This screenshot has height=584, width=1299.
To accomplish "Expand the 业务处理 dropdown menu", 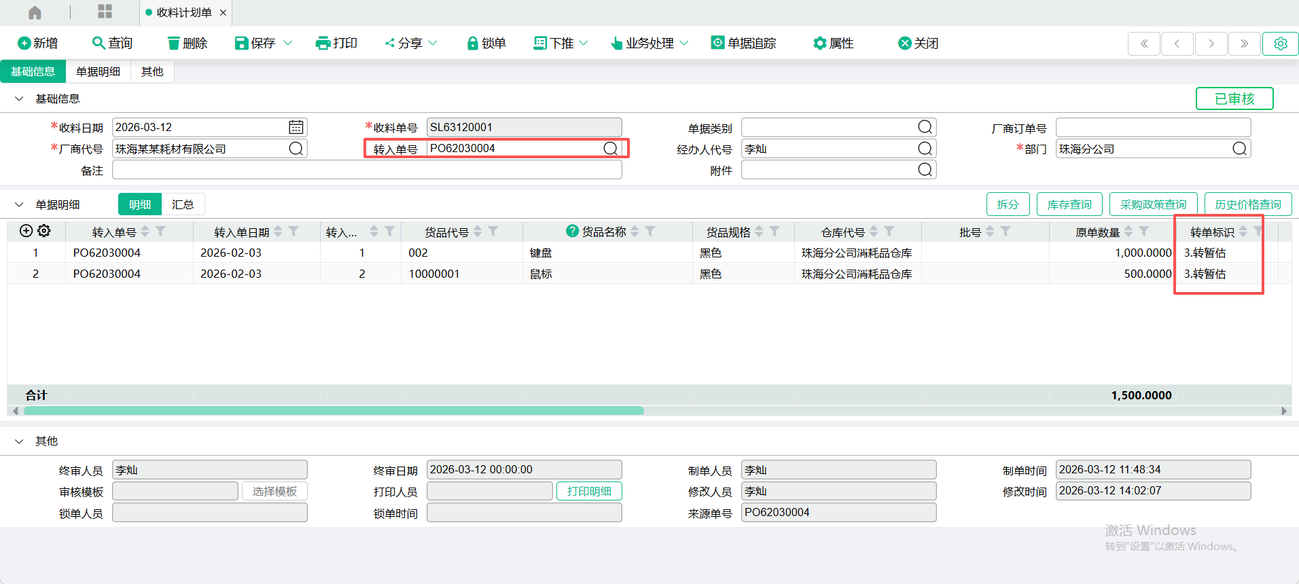I will [684, 43].
